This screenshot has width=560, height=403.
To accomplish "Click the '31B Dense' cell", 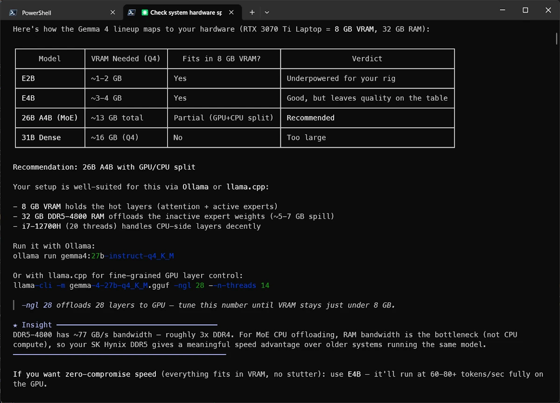I will pyautogui.click(x=50, y=137).
